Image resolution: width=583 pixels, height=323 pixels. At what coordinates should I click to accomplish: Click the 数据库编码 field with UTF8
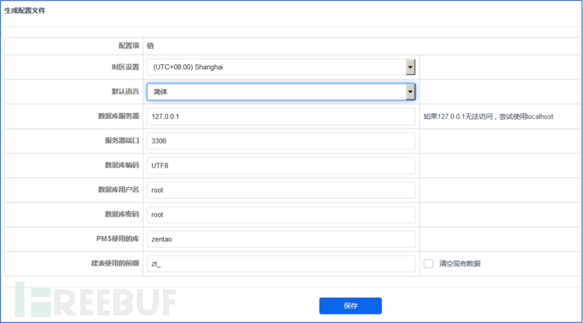click(281, 165)
